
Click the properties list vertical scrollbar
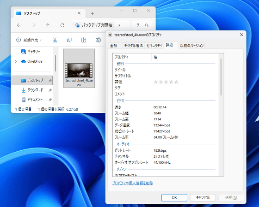[x=221, y=77]
